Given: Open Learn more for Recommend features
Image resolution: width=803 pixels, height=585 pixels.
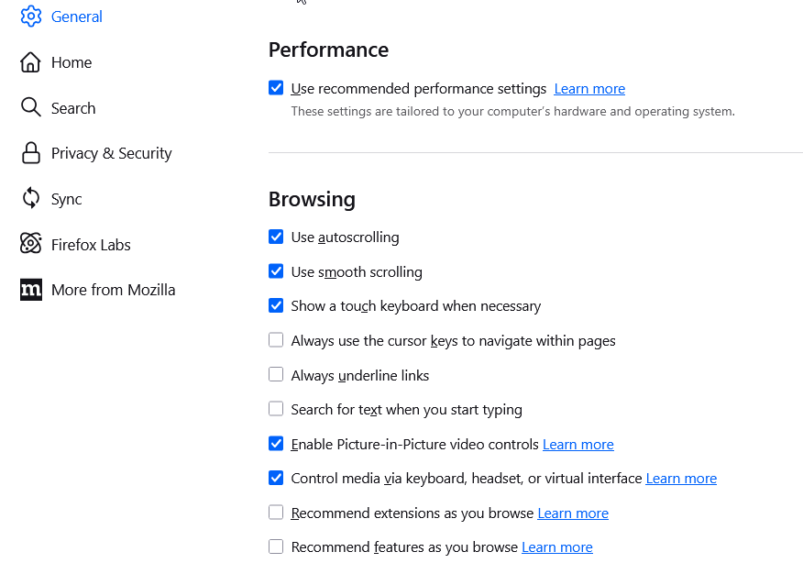Looking at the screenshot, I should click(x=556, y=547).
